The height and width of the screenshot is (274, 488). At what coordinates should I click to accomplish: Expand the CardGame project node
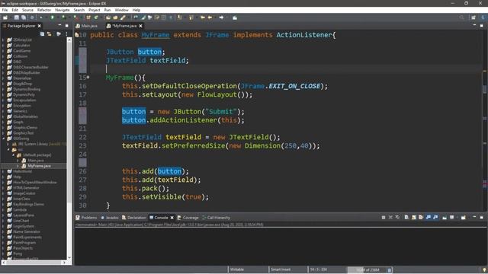coord(3,51)
